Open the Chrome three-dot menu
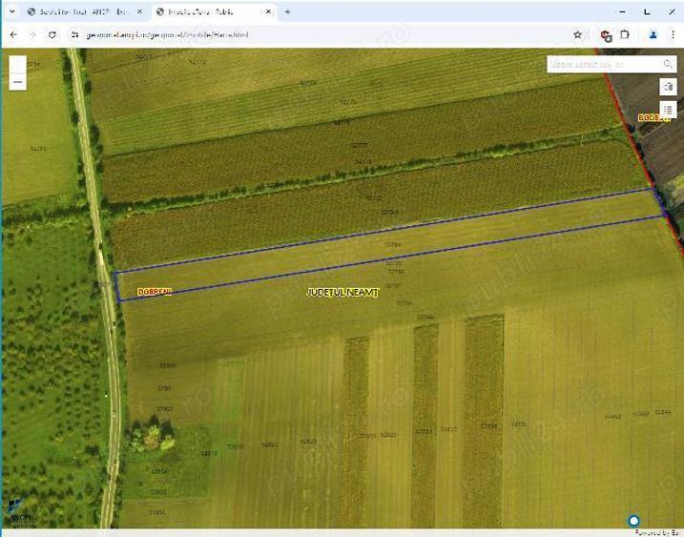 coord(673,34)
